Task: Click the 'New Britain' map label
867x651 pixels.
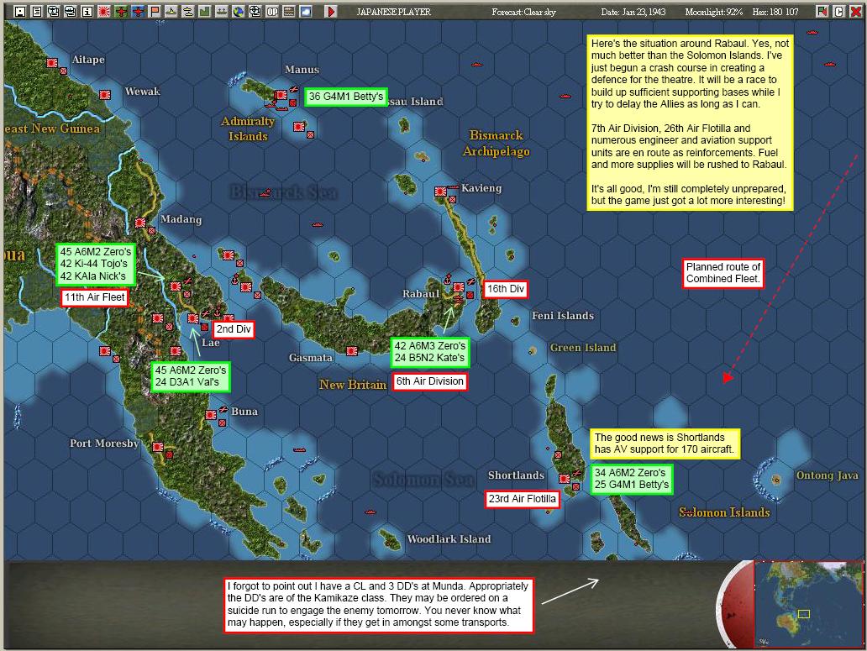Action: coord(353,384)
